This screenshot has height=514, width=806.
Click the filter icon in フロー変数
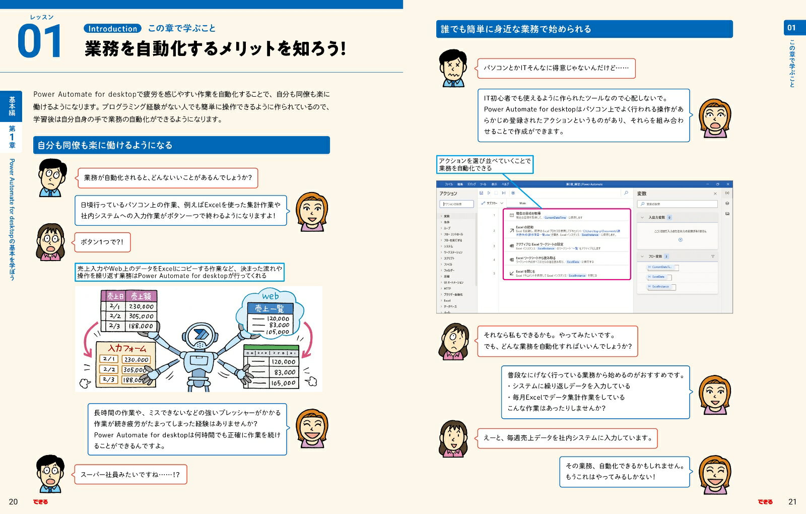tap(713, 256)
